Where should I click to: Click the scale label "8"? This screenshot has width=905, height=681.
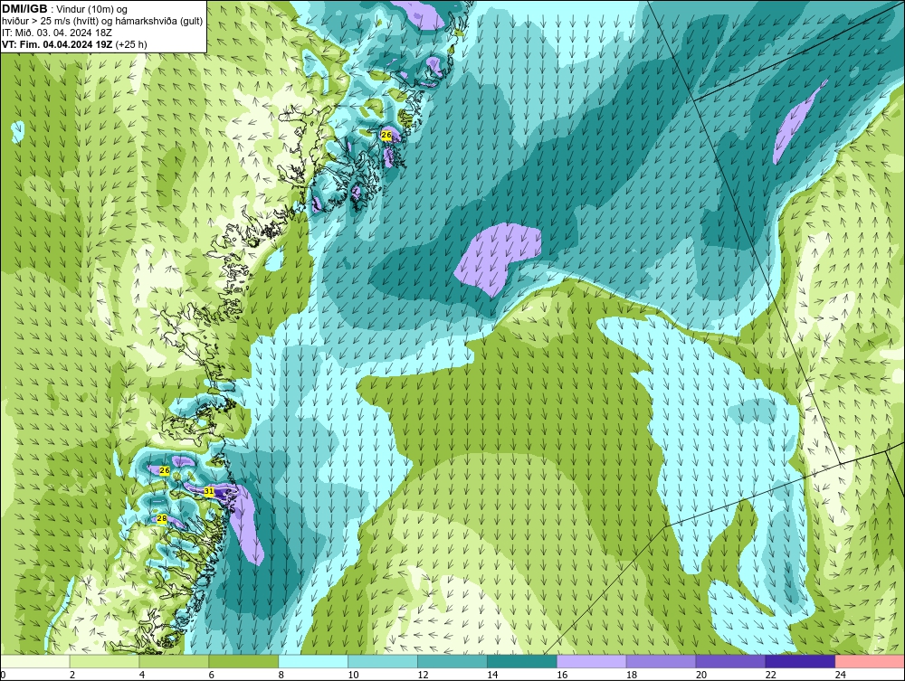(x=281, y=675)
